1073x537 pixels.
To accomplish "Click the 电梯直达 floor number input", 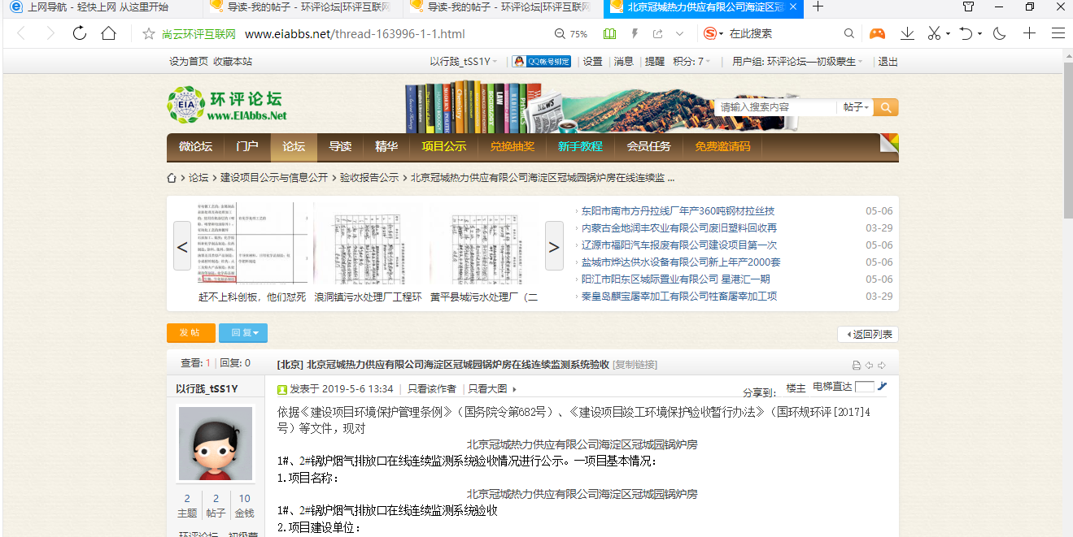I will click(x=865, y=387).
